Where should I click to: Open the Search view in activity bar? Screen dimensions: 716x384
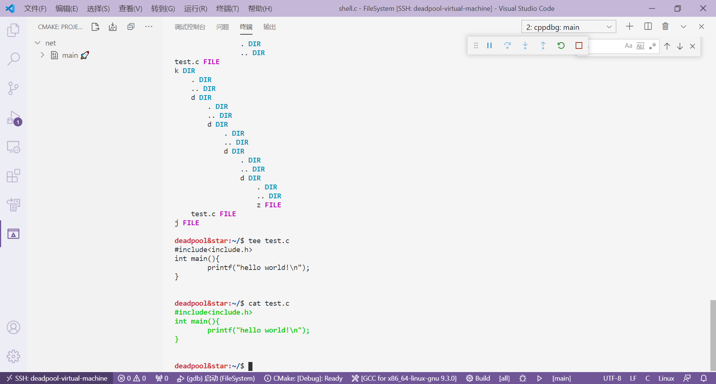click(x=13, y=59)
